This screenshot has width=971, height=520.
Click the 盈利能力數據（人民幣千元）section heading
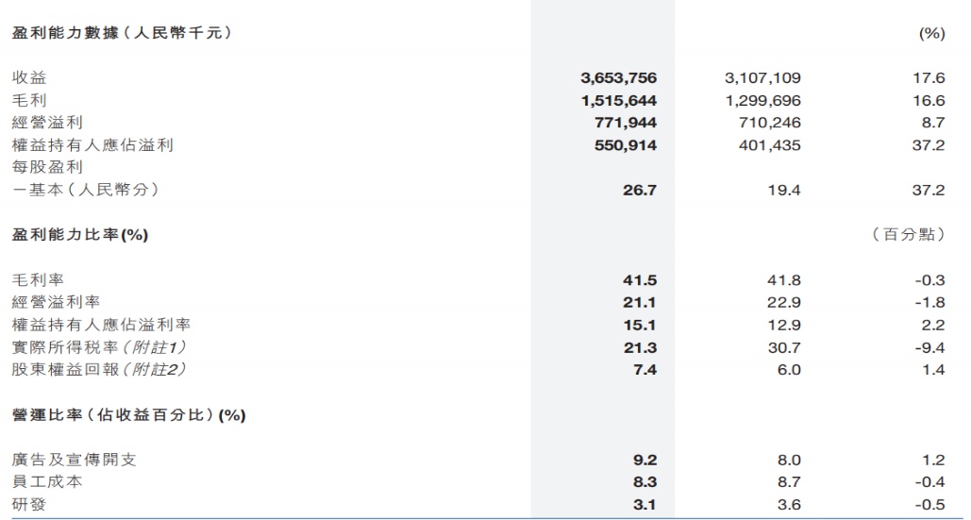[x=122, y=33]
